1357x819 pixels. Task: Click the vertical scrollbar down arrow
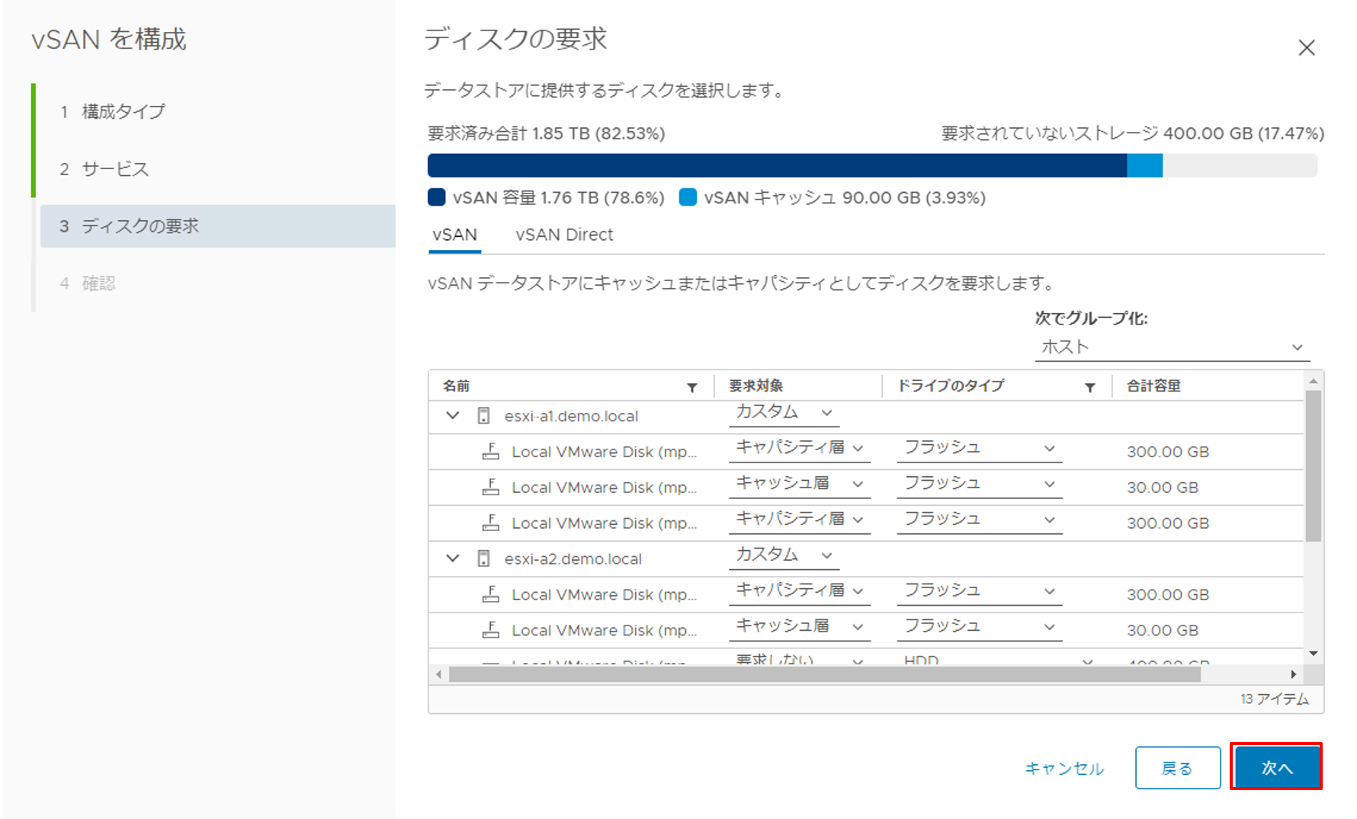pos(1313,653)
